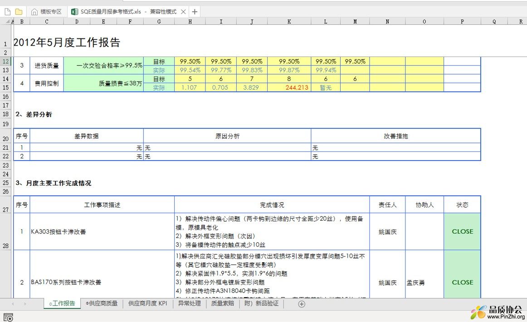
Task: Click KA303 completion details cell
Action: pos(272,232)
